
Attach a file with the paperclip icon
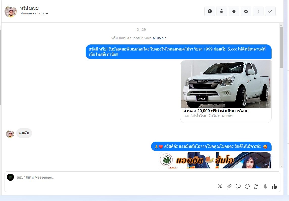[x=229, y=186]
